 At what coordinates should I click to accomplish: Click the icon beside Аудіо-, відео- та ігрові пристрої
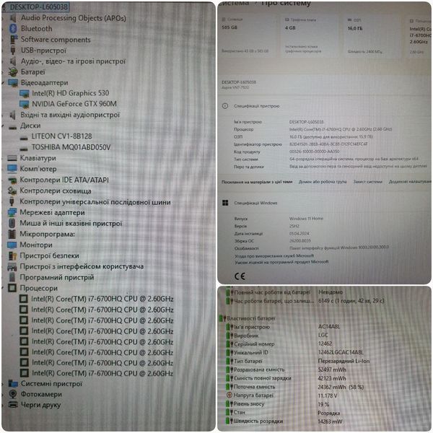point(13,61)
